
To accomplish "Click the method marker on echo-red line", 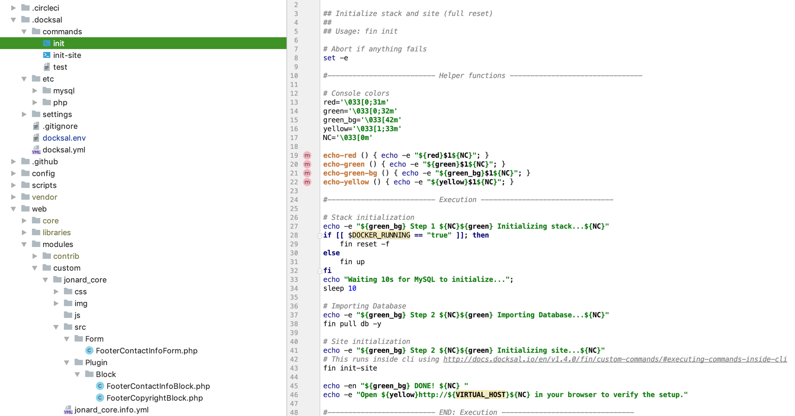I will pos(307,155).
